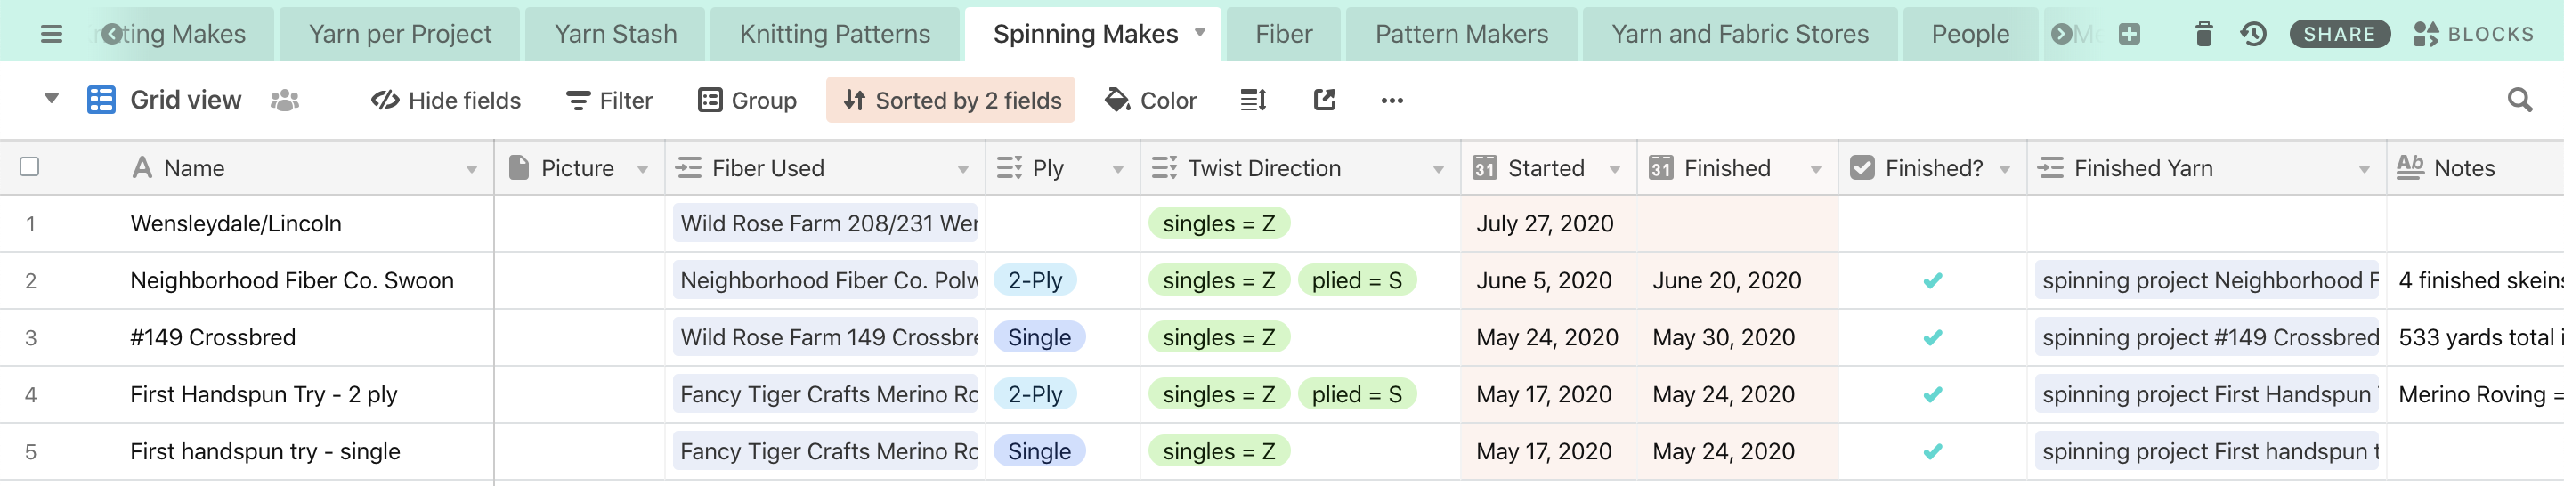Switch to the Yarn Stash tab
2564x486 pixels.
(615, 35)
